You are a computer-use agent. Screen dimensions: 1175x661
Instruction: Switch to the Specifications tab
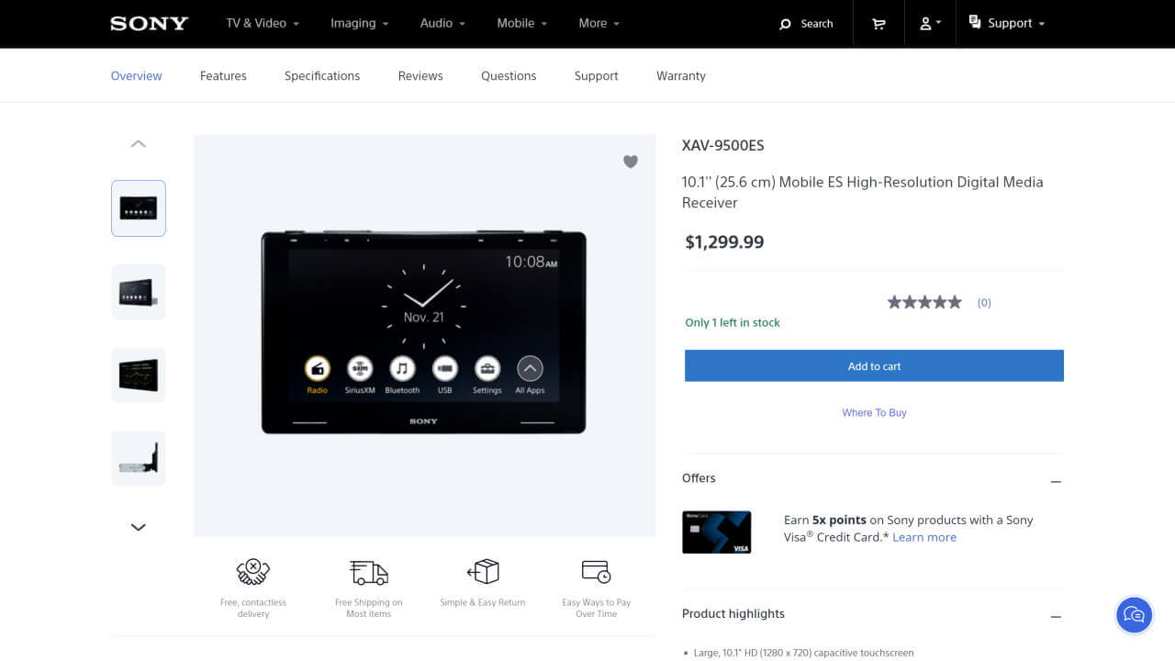click(322, 76)
